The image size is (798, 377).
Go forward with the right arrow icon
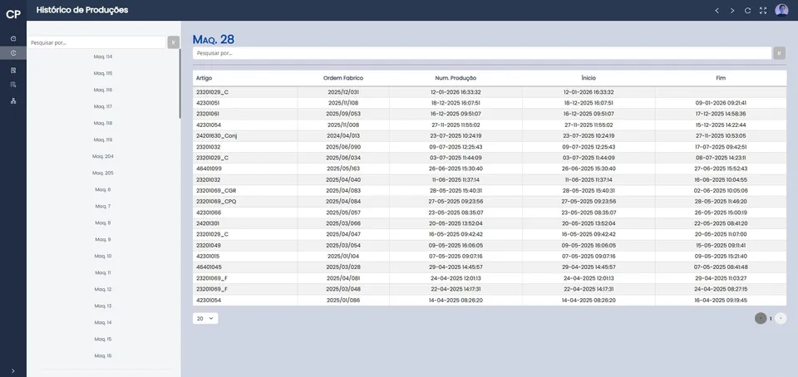click(731, 10)
